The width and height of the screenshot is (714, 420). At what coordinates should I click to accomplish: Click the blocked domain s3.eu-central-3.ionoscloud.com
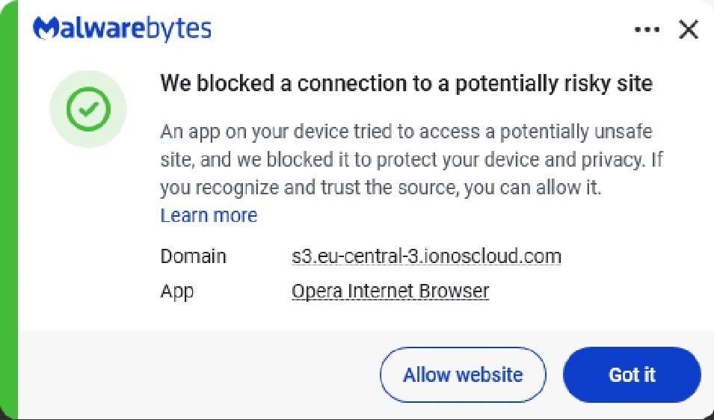(x=426, y=257)
